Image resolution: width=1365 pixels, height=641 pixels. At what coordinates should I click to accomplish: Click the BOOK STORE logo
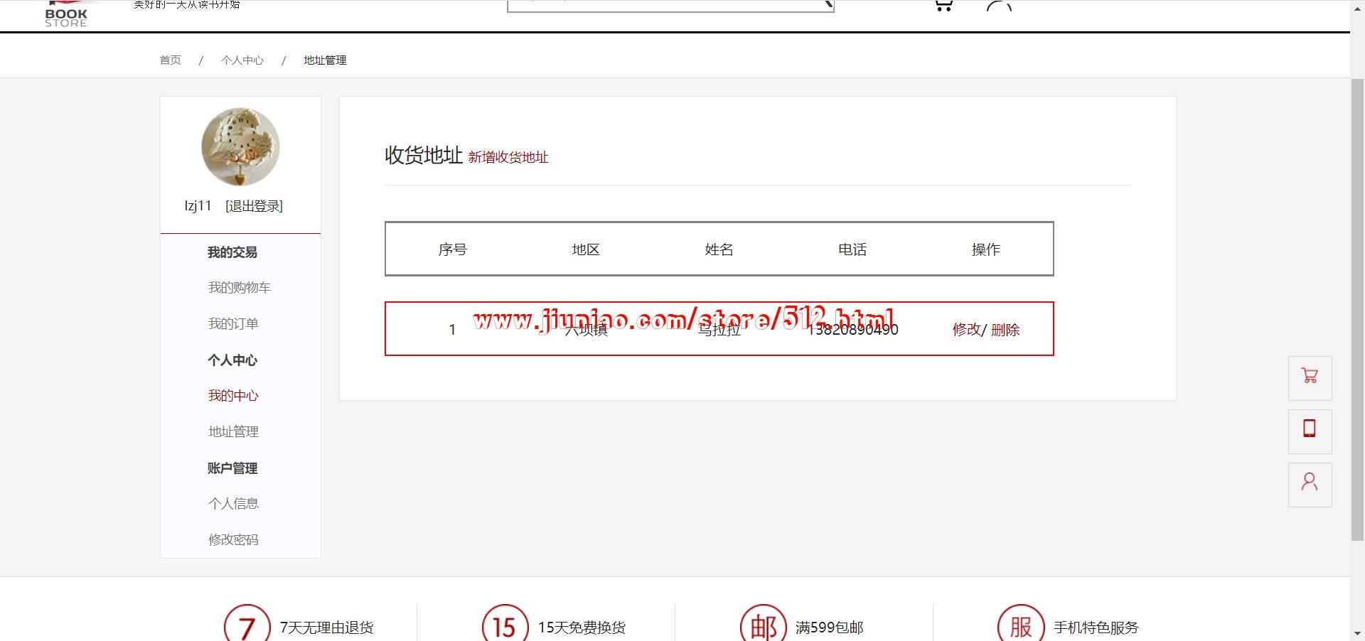click(x=66, y=14)
